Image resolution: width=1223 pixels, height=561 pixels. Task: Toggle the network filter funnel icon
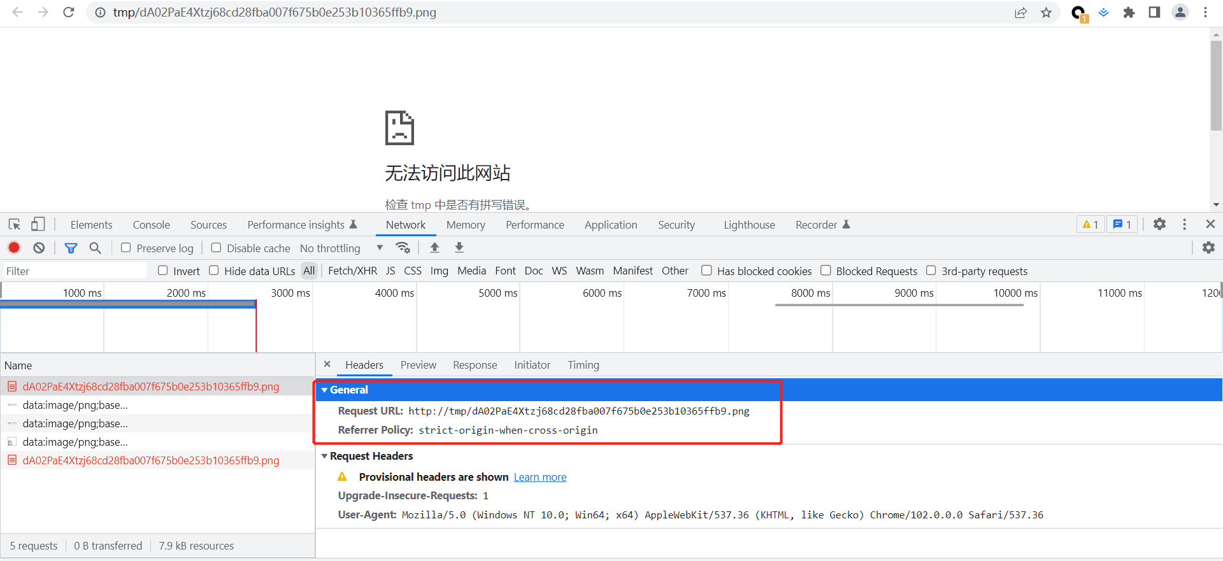coord(71,248)
